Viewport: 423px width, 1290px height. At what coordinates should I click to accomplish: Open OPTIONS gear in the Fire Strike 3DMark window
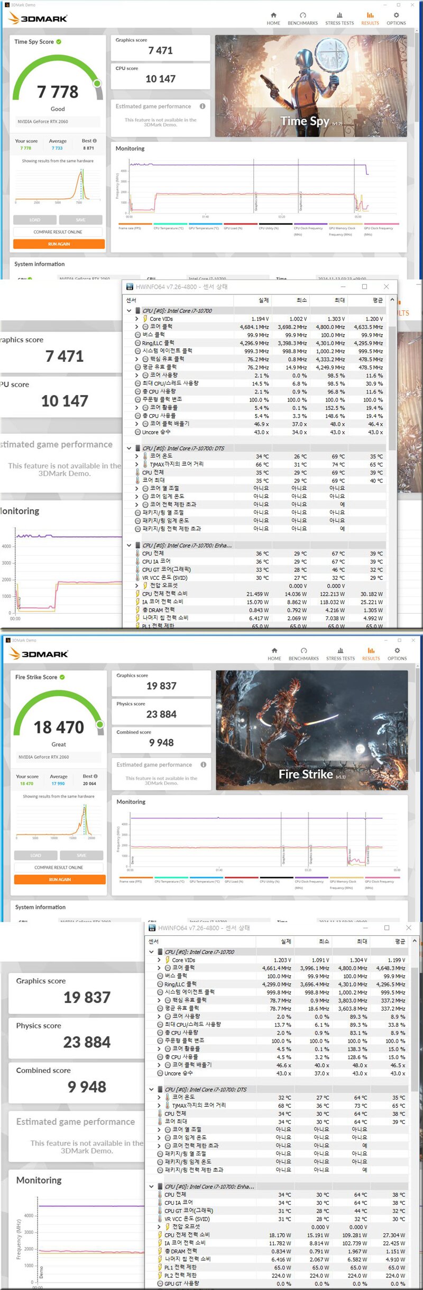[x=397, y=654]
